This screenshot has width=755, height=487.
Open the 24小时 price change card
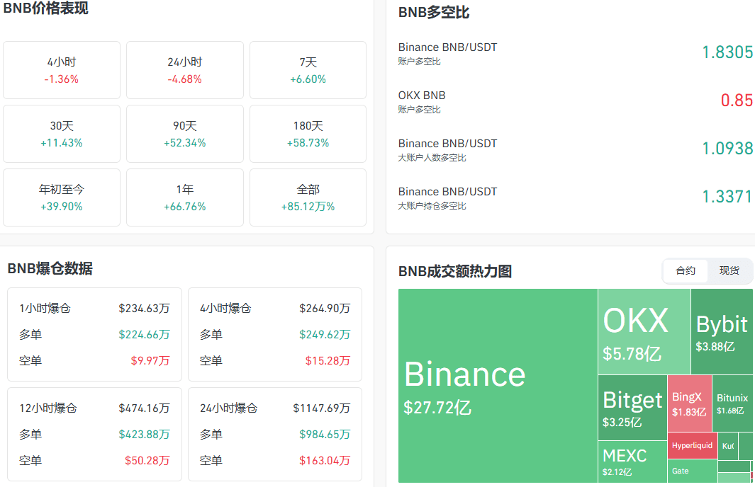click(x=185, y=70)
